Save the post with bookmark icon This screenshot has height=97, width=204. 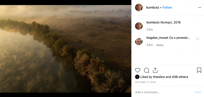click(199, 70)
